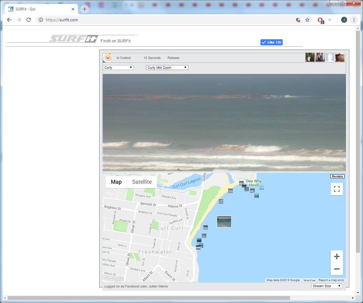Open the J profile avatar
The image size is (363, 303).
click(344, 20)
